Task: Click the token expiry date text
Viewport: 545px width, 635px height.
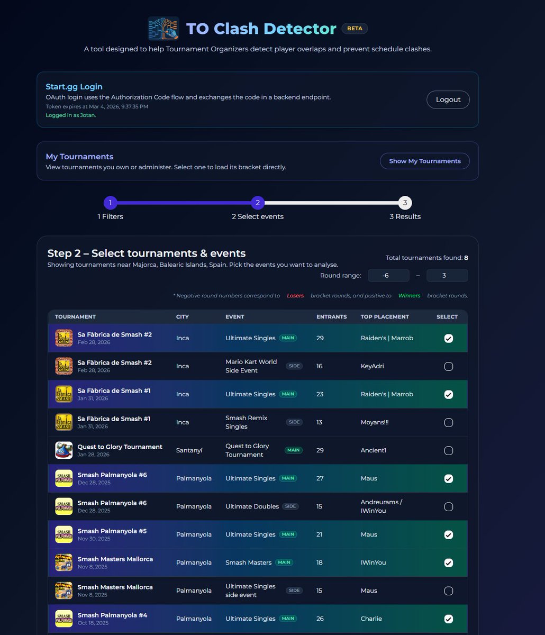Action: pos(97,106)
